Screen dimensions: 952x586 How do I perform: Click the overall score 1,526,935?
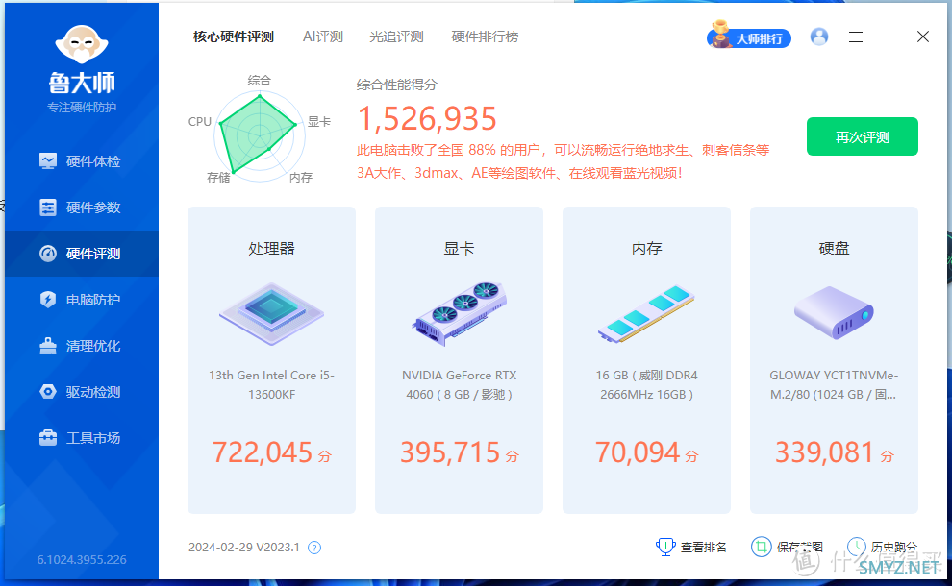click(x=427, y=119)
